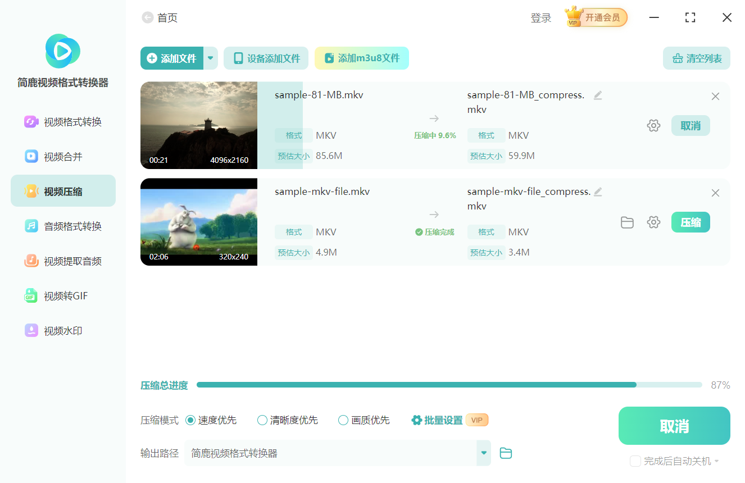Go back using the 首页 arrow icon
Viewport: 745px width, 483px height.
point(147,18)
